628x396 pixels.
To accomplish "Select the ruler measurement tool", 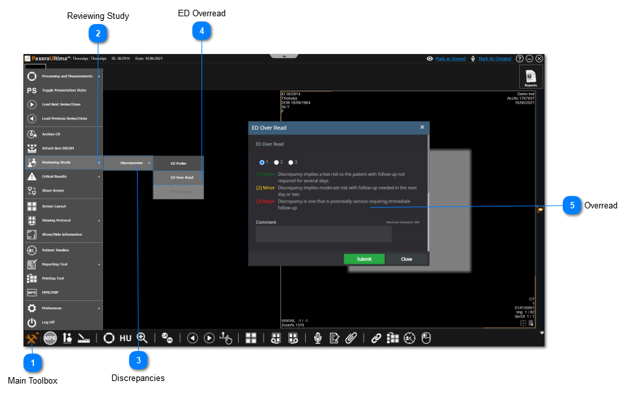I will click(83, 338).
